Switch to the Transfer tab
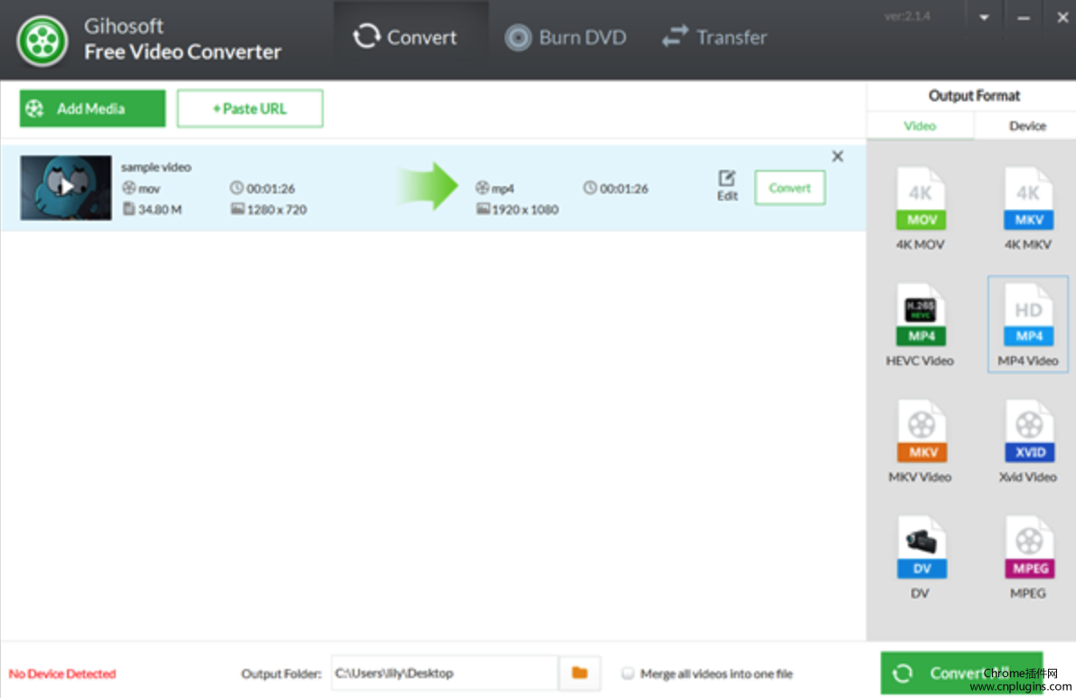This screenshot has width=1076, height=698. (714, 37)
